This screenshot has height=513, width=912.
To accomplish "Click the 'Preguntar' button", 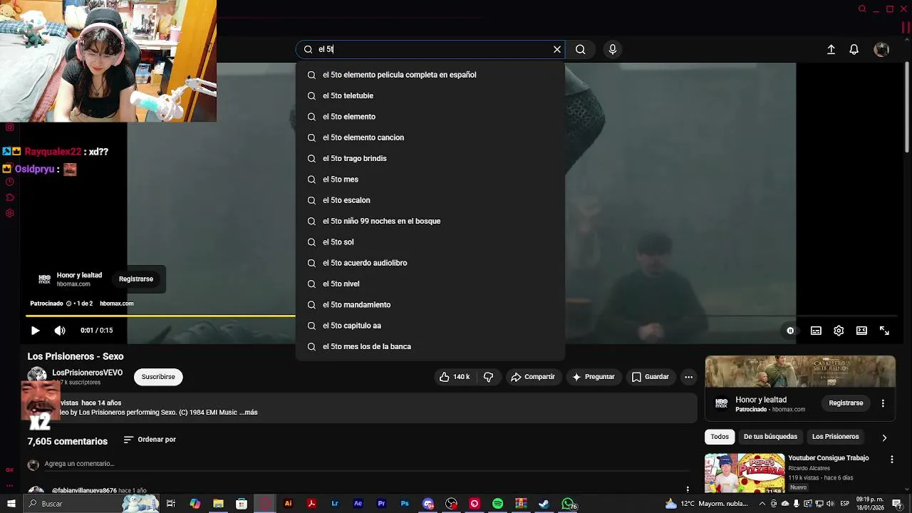I will [x=593, y=377].
